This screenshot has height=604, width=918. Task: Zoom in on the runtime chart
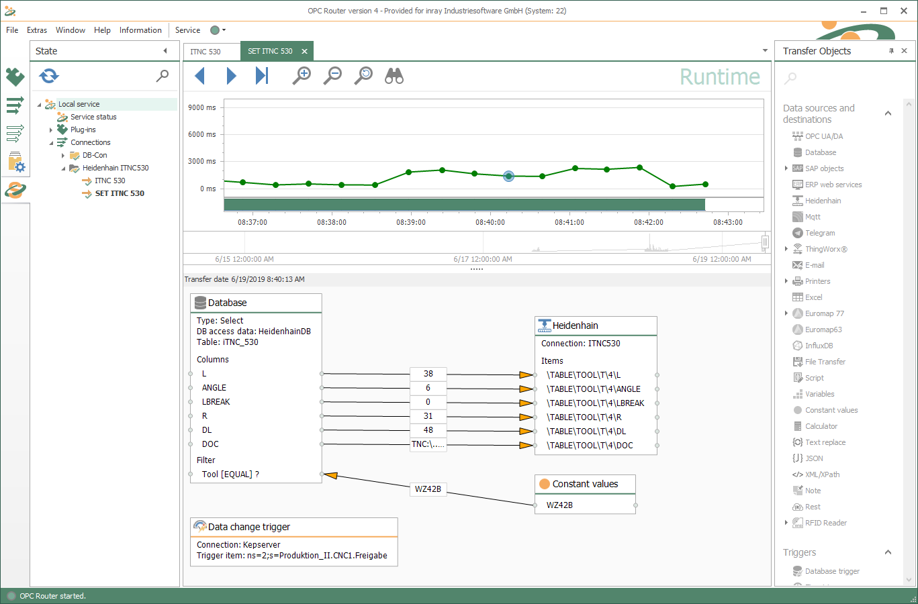[x=302, y=76]
